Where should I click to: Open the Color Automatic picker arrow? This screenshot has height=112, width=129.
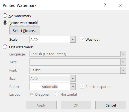click(73, 86)
